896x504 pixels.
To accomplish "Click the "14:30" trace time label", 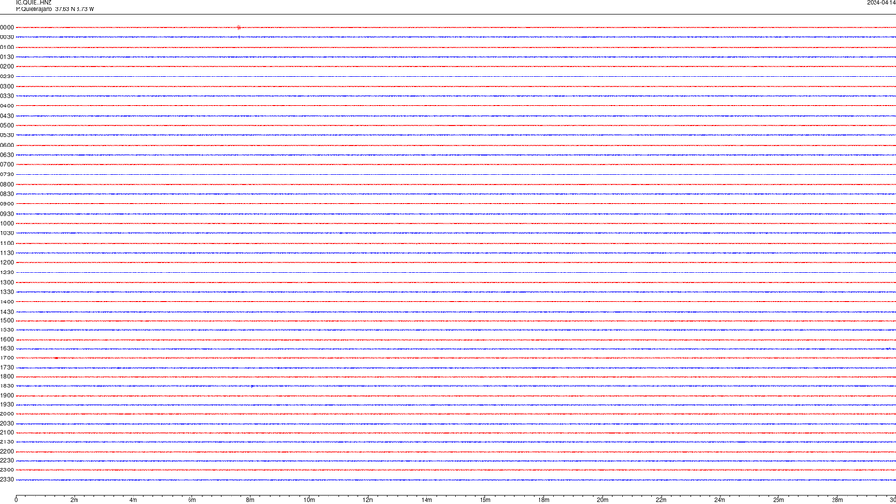I will [7, 312].
